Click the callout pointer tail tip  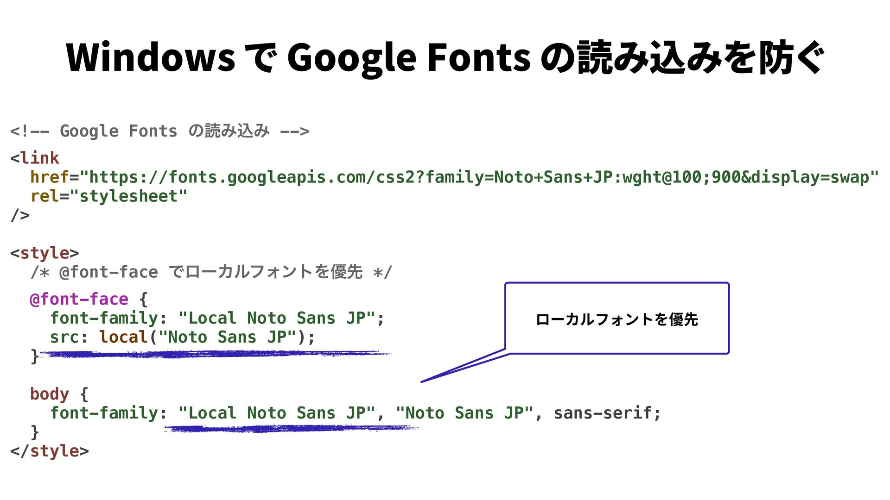(x=423, y=381)
